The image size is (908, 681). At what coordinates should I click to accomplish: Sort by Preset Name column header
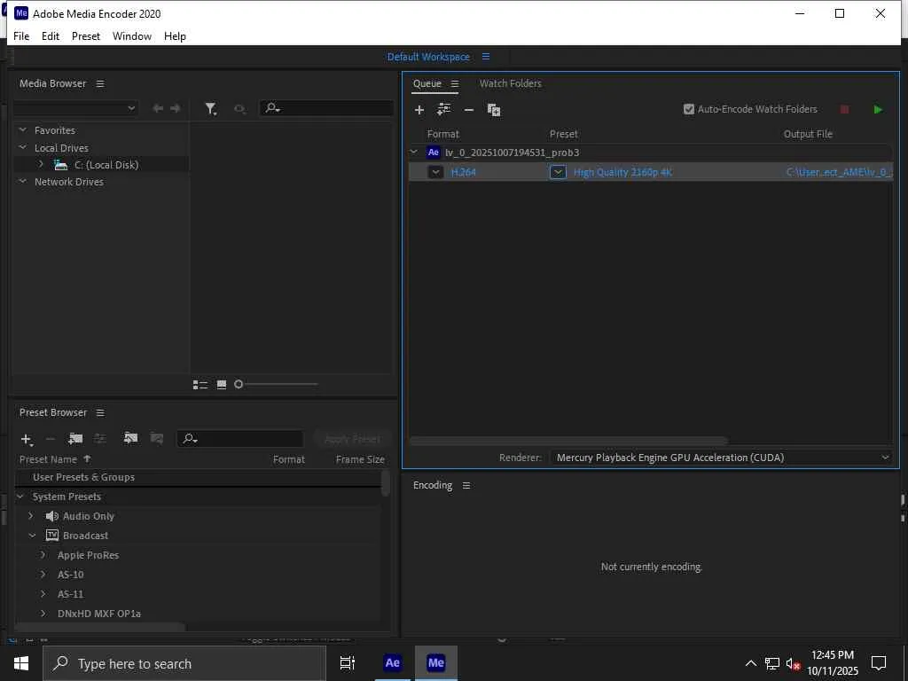pyautogui.click(x=48, y=459)
